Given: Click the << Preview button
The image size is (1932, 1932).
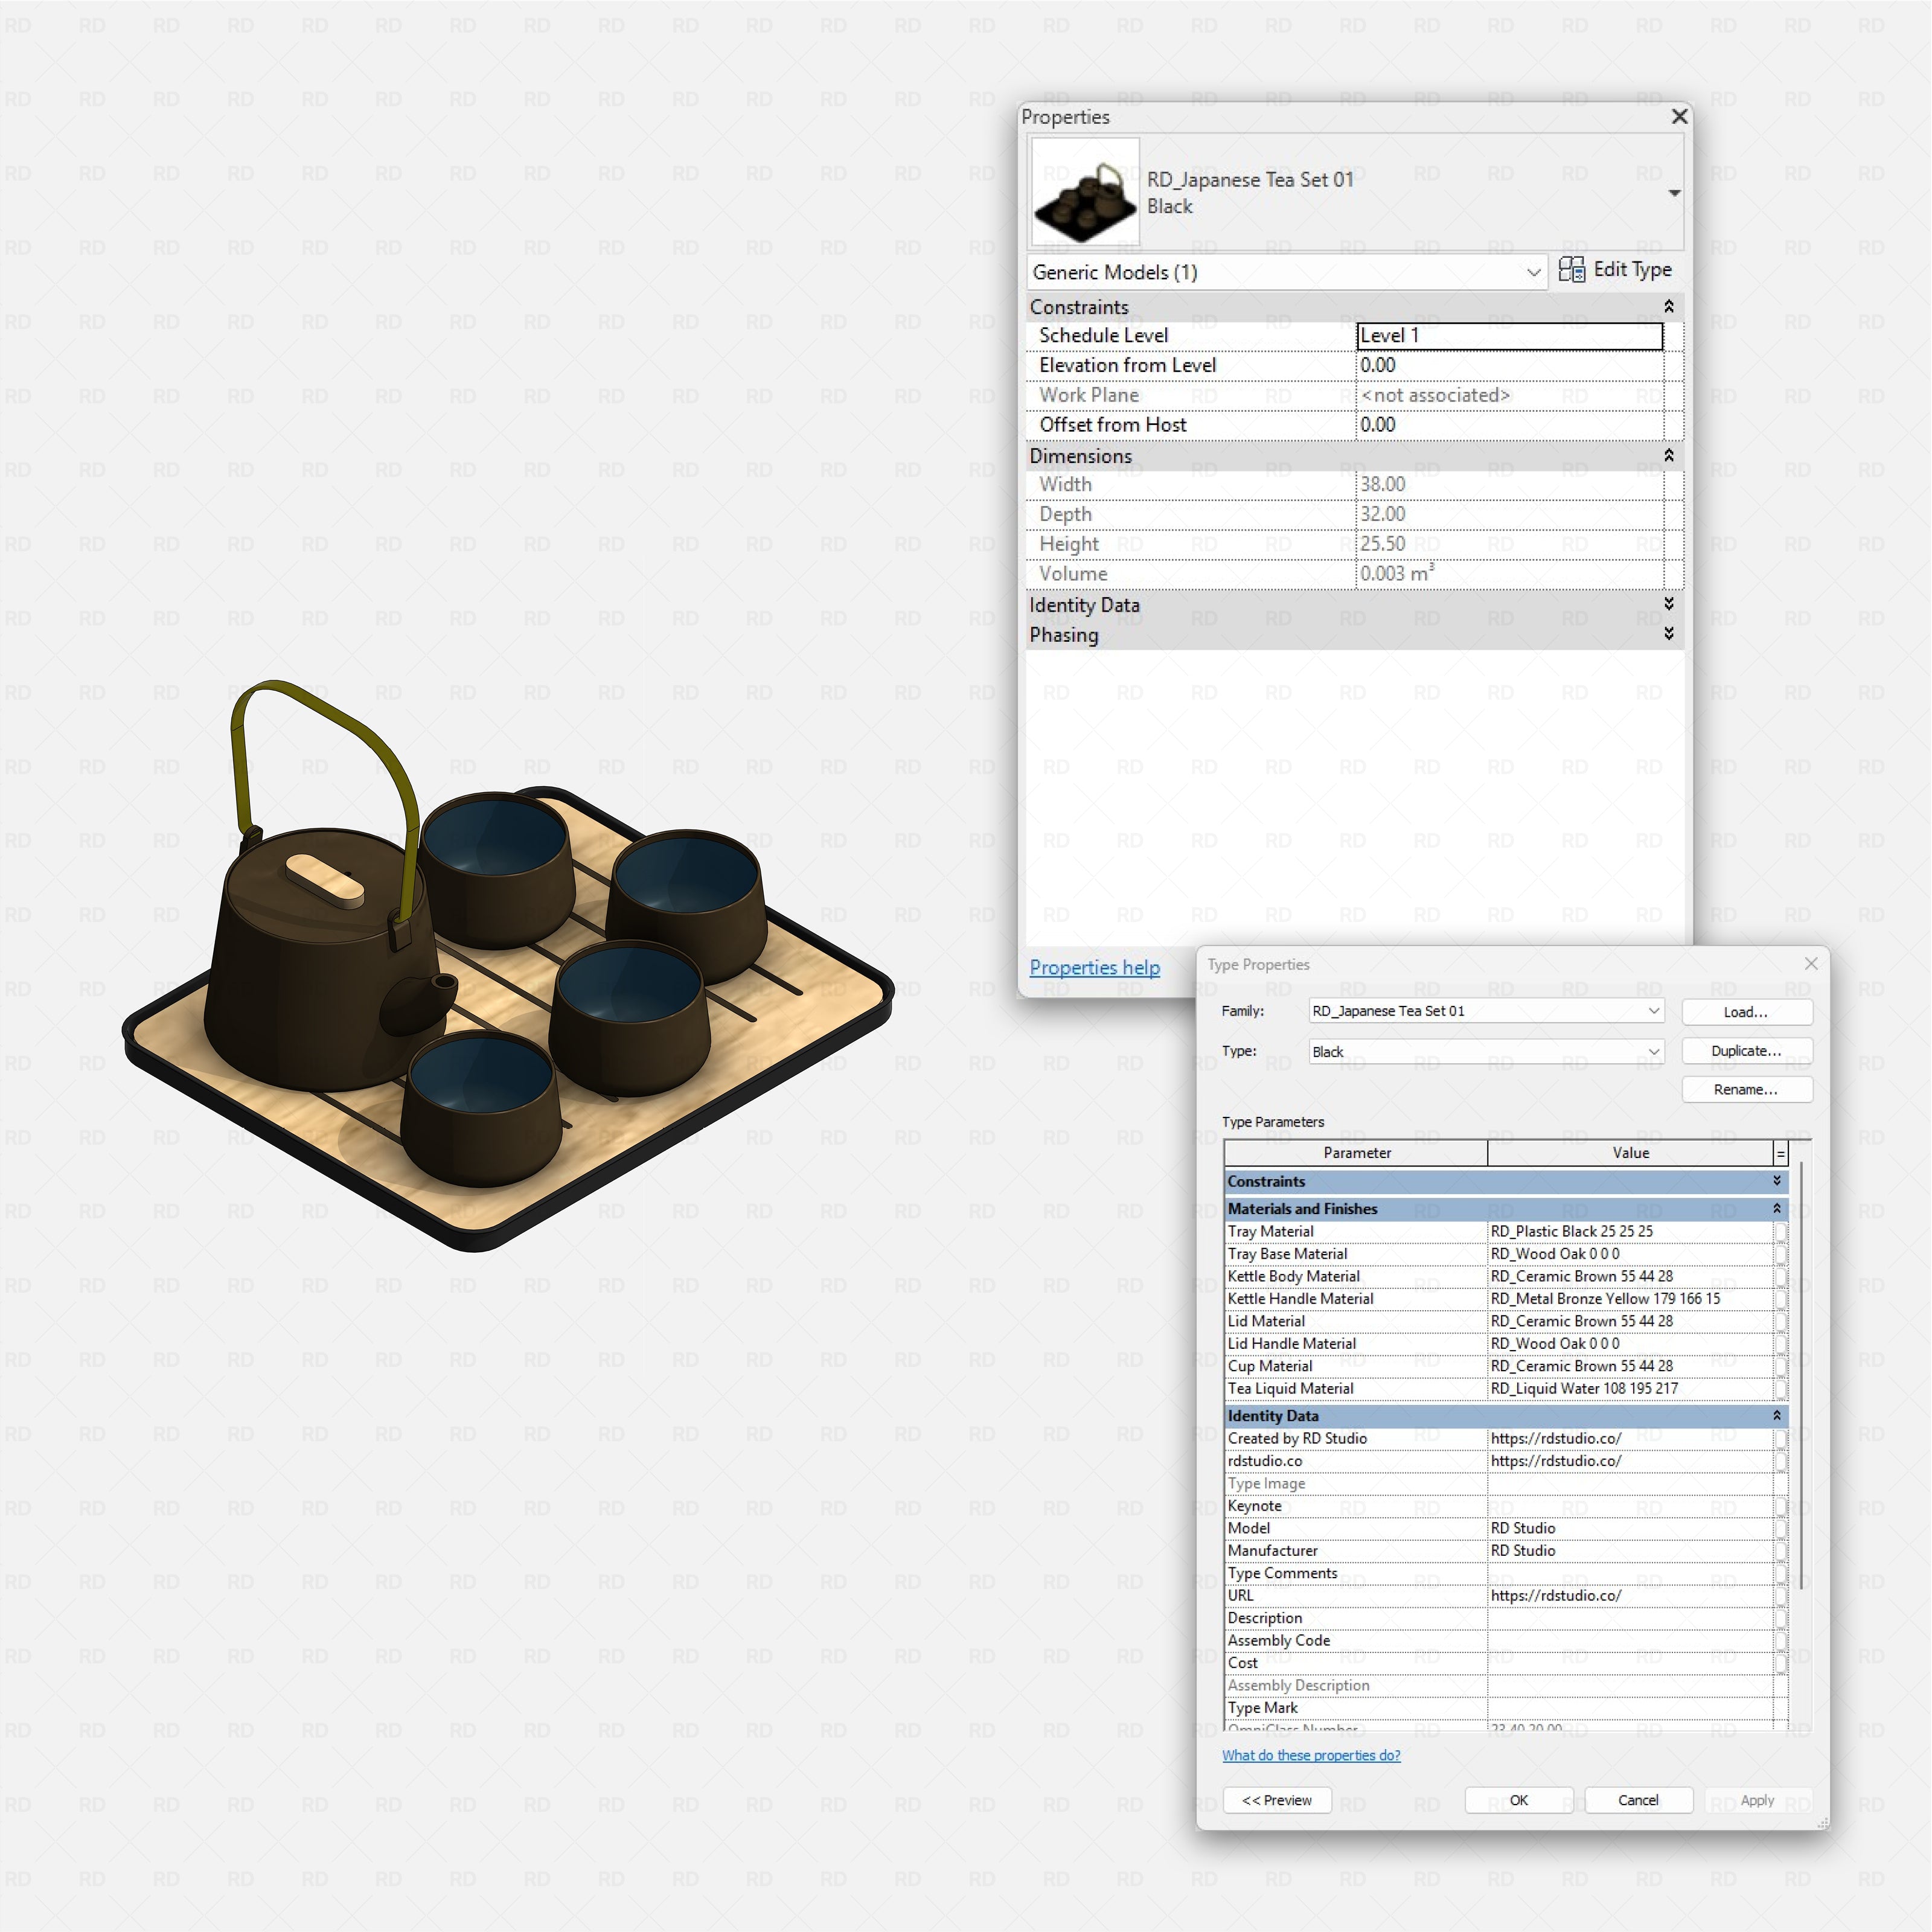Looking at the screenshot, I should [1277, 1801].
